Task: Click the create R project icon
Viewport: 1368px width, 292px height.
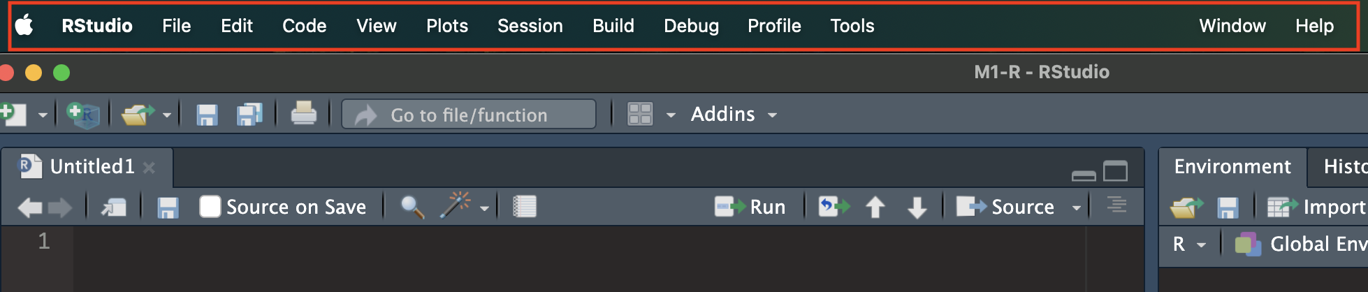Action: [x=83, y=115]
